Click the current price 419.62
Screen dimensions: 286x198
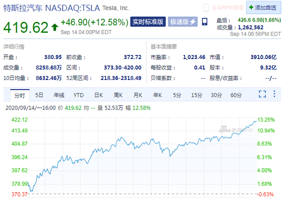point(26,28)
